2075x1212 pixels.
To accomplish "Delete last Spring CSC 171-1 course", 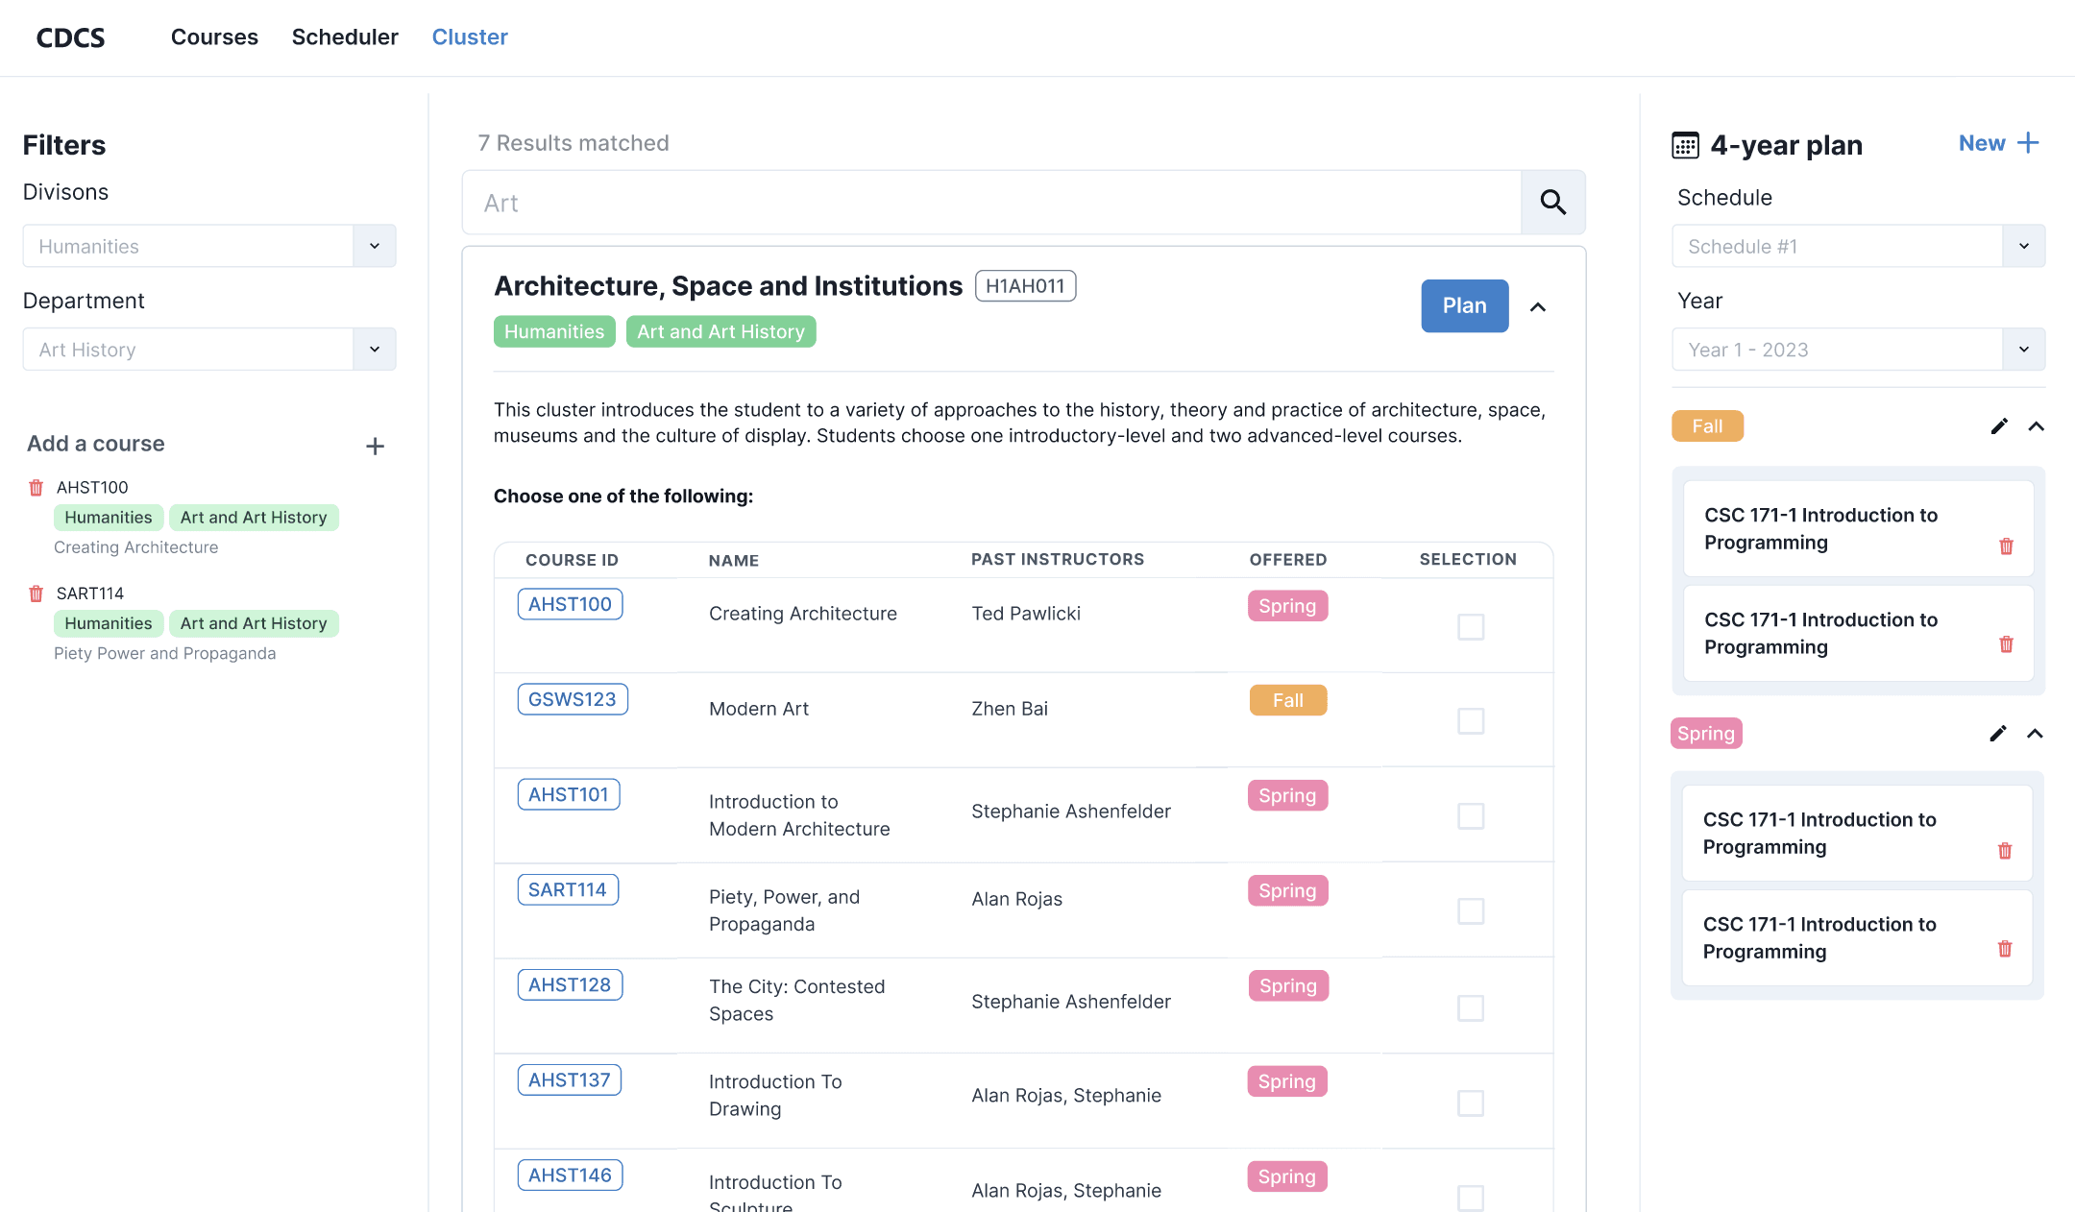I will click(2005, 949).
